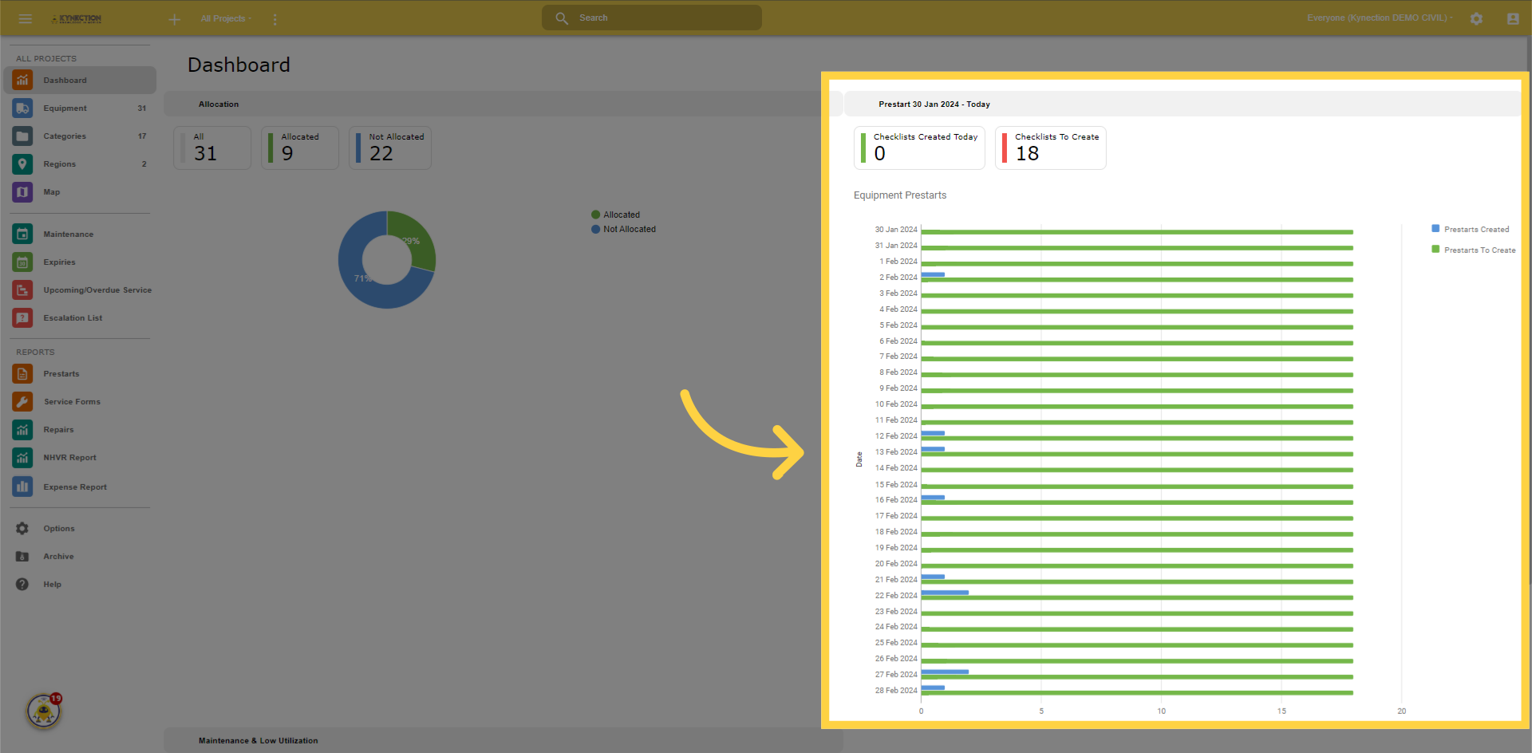Expand the All Projects dropdown
This screenshot has width=1532, height=753.
click(226, 18)
